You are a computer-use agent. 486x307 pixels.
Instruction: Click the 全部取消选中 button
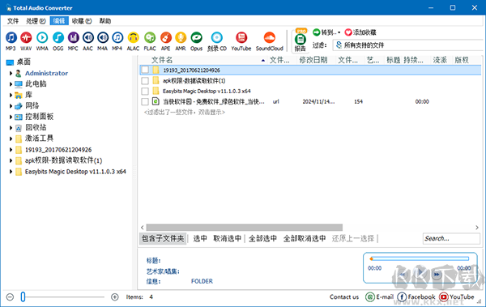[x=305, y=238]
